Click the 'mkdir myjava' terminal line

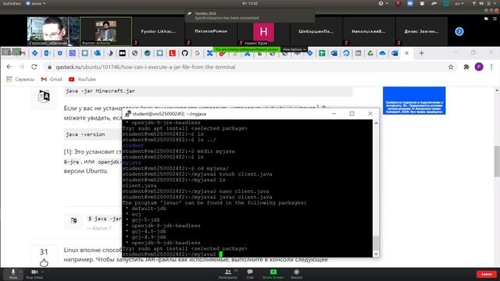tap(179, 151)
